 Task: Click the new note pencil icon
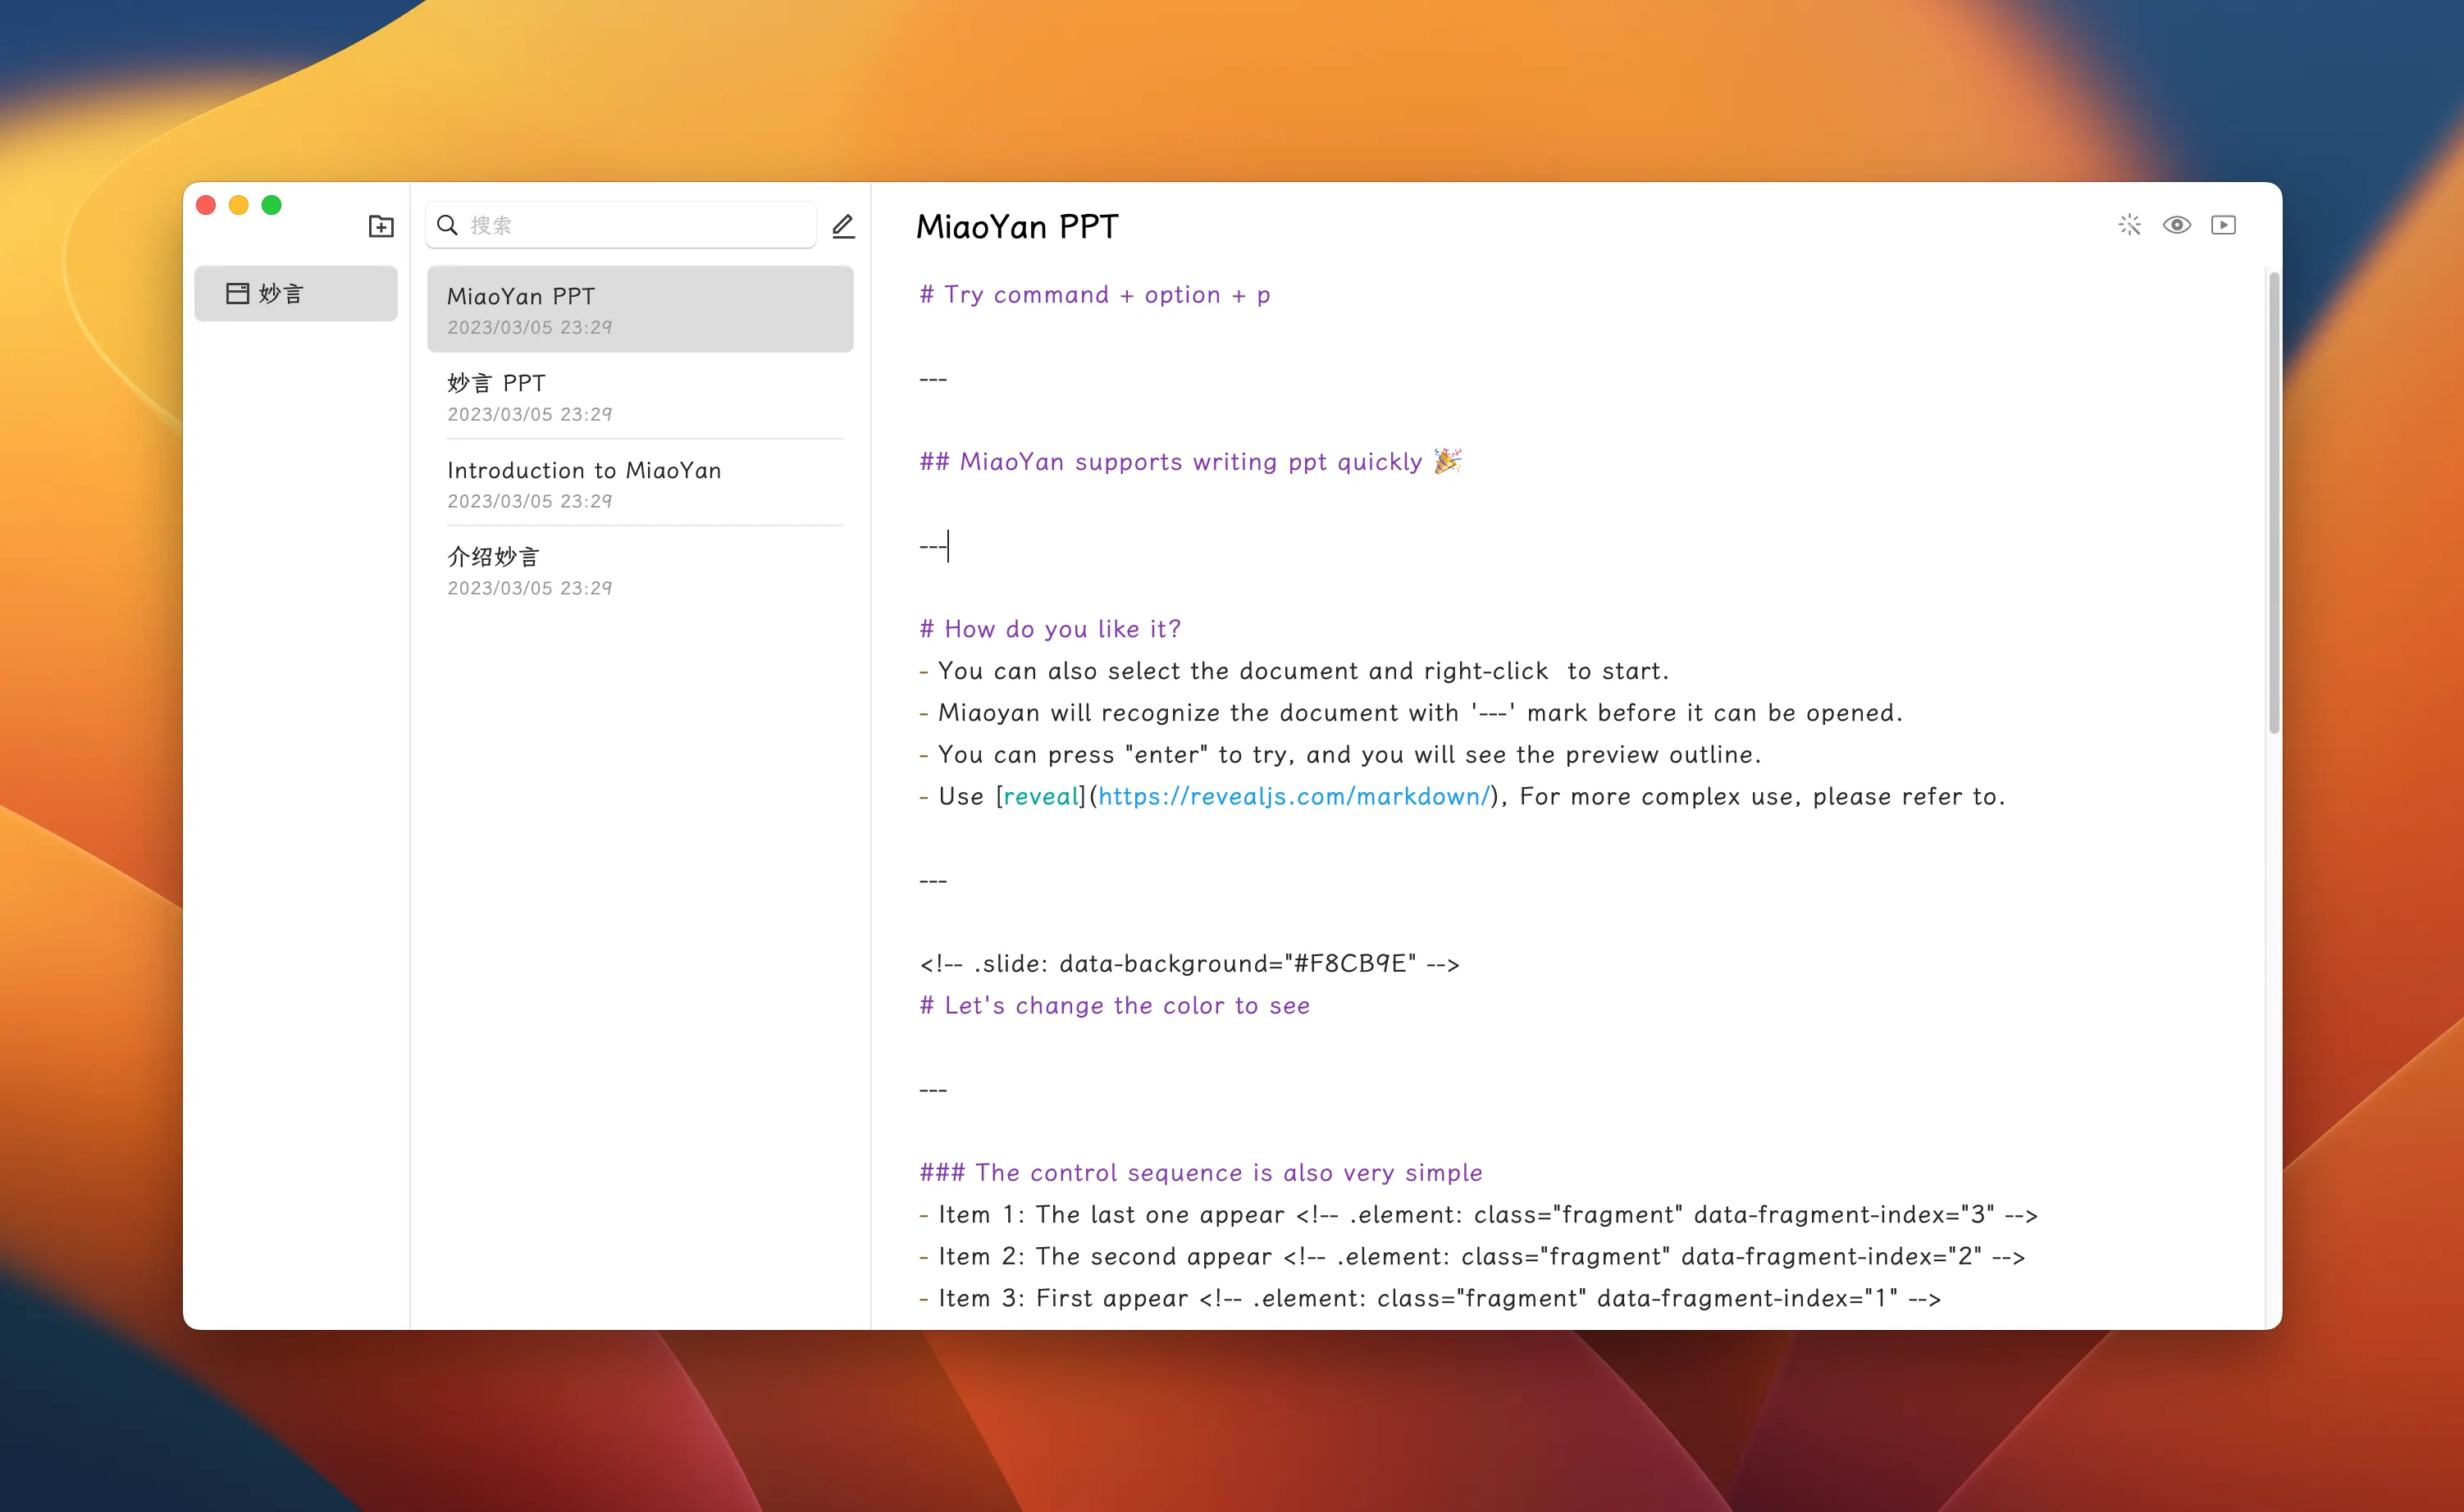(x=842, y=226)
